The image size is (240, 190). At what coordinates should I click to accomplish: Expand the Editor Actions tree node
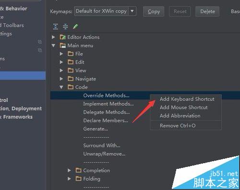pyautogui.click(x=53, y=37)
